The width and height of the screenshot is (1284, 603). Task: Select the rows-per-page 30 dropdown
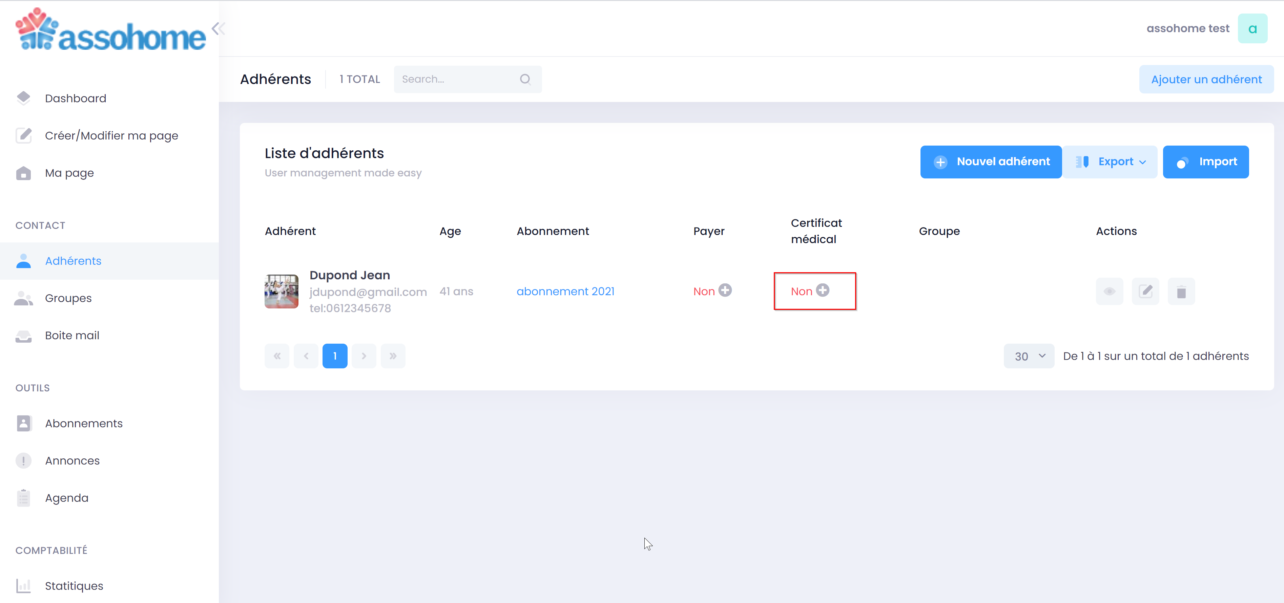point(1027,356)
